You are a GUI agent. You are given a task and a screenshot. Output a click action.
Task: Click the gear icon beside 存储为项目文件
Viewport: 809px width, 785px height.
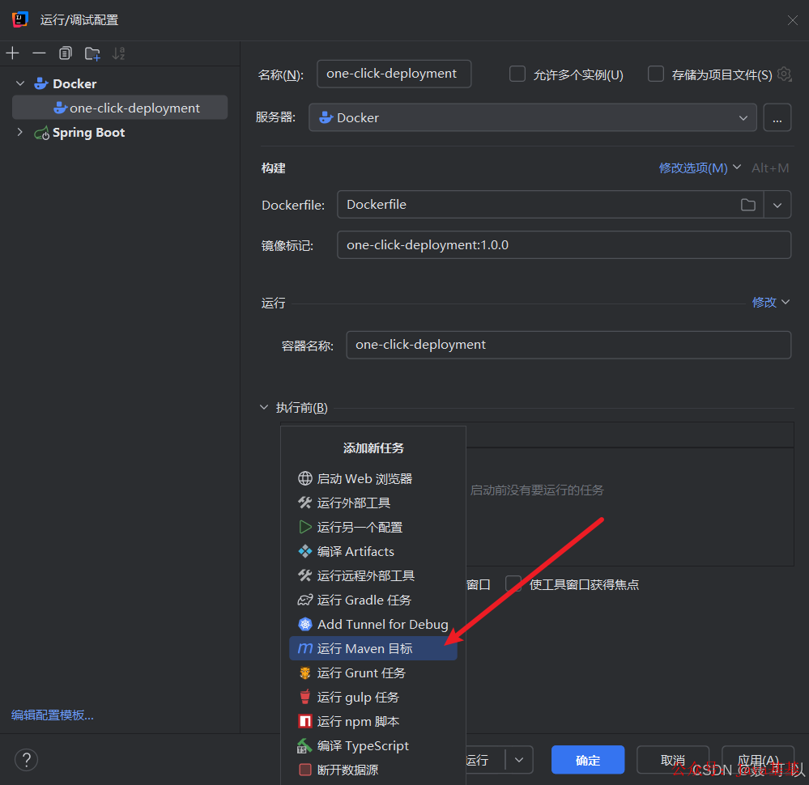[784, 74]
